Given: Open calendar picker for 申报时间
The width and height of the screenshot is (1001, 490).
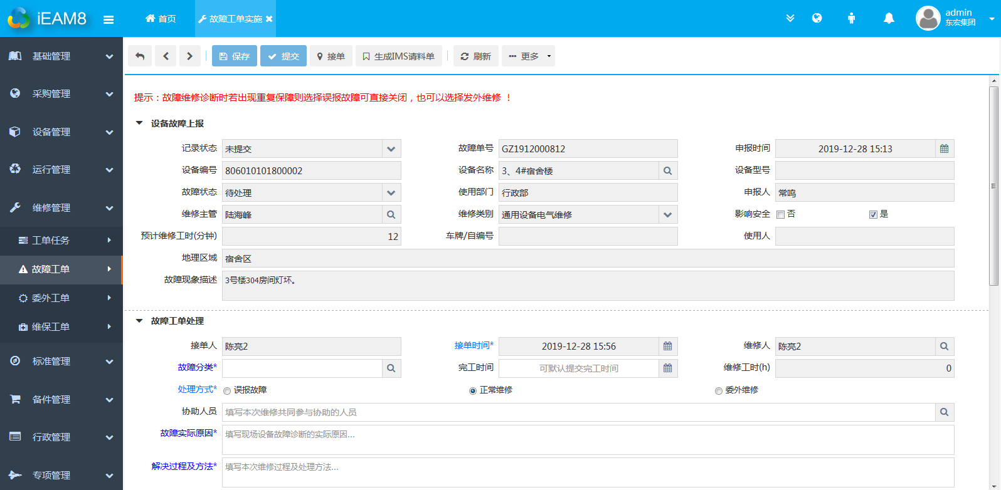Looking at the screenshot, I should [944, 149].
